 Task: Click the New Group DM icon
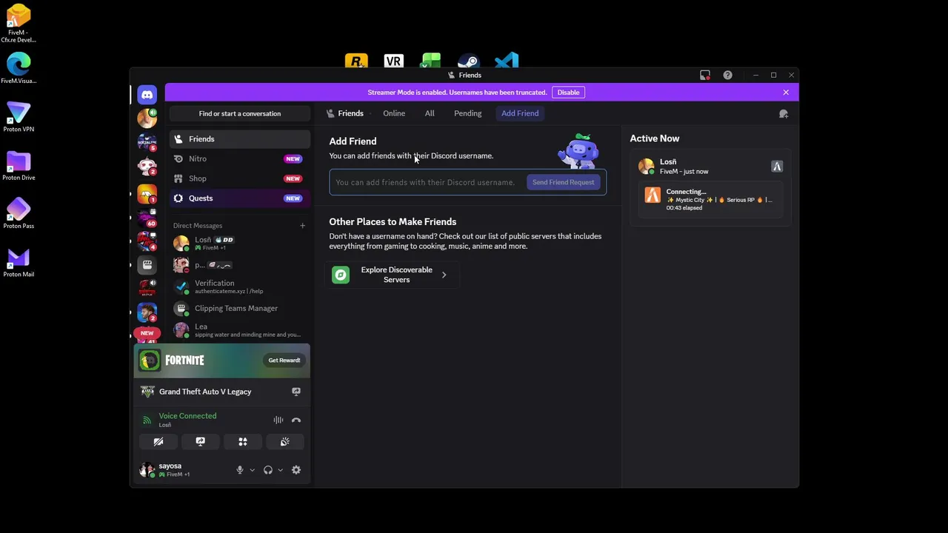784,113
